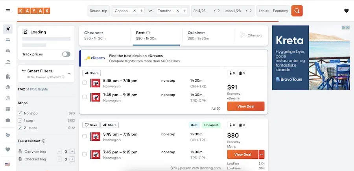Click the KAYAK logo
The width and height of the screenshot is (354, 171).
pos(34,11)
